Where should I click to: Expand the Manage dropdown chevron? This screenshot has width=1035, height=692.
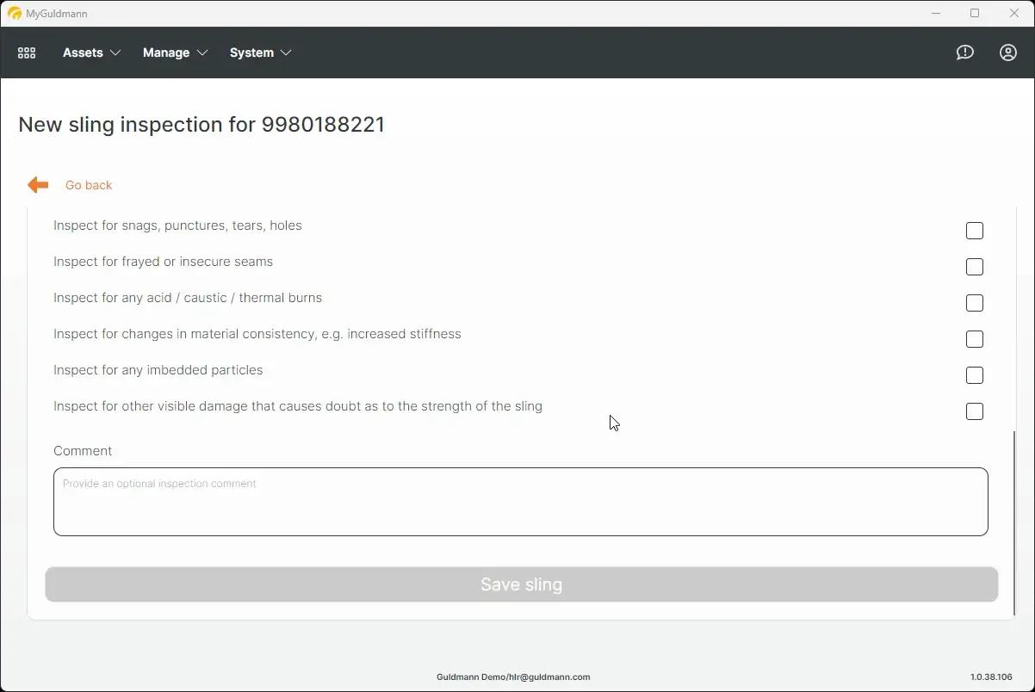204,53
